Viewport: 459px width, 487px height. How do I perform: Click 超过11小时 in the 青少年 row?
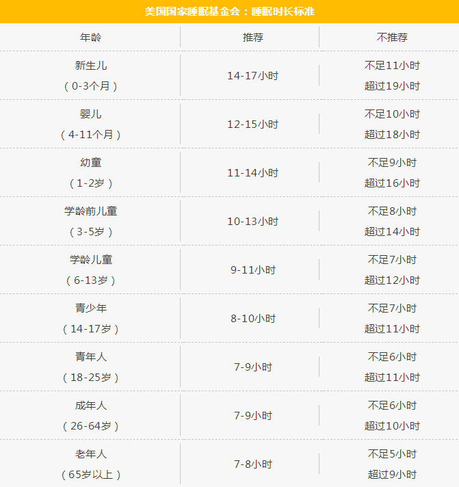click(392, 329)
